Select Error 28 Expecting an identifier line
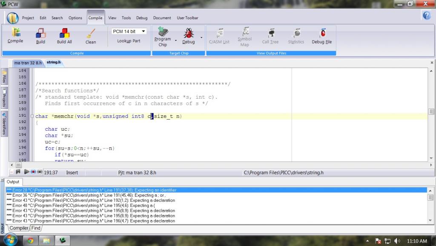436x246 pixels. (216, 190)
